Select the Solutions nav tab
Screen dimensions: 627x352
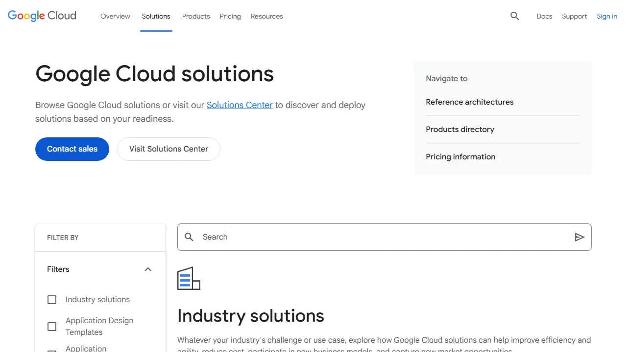[x=156, y=16]
